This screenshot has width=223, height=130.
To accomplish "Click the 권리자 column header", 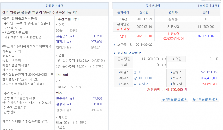I will (173, 13).
